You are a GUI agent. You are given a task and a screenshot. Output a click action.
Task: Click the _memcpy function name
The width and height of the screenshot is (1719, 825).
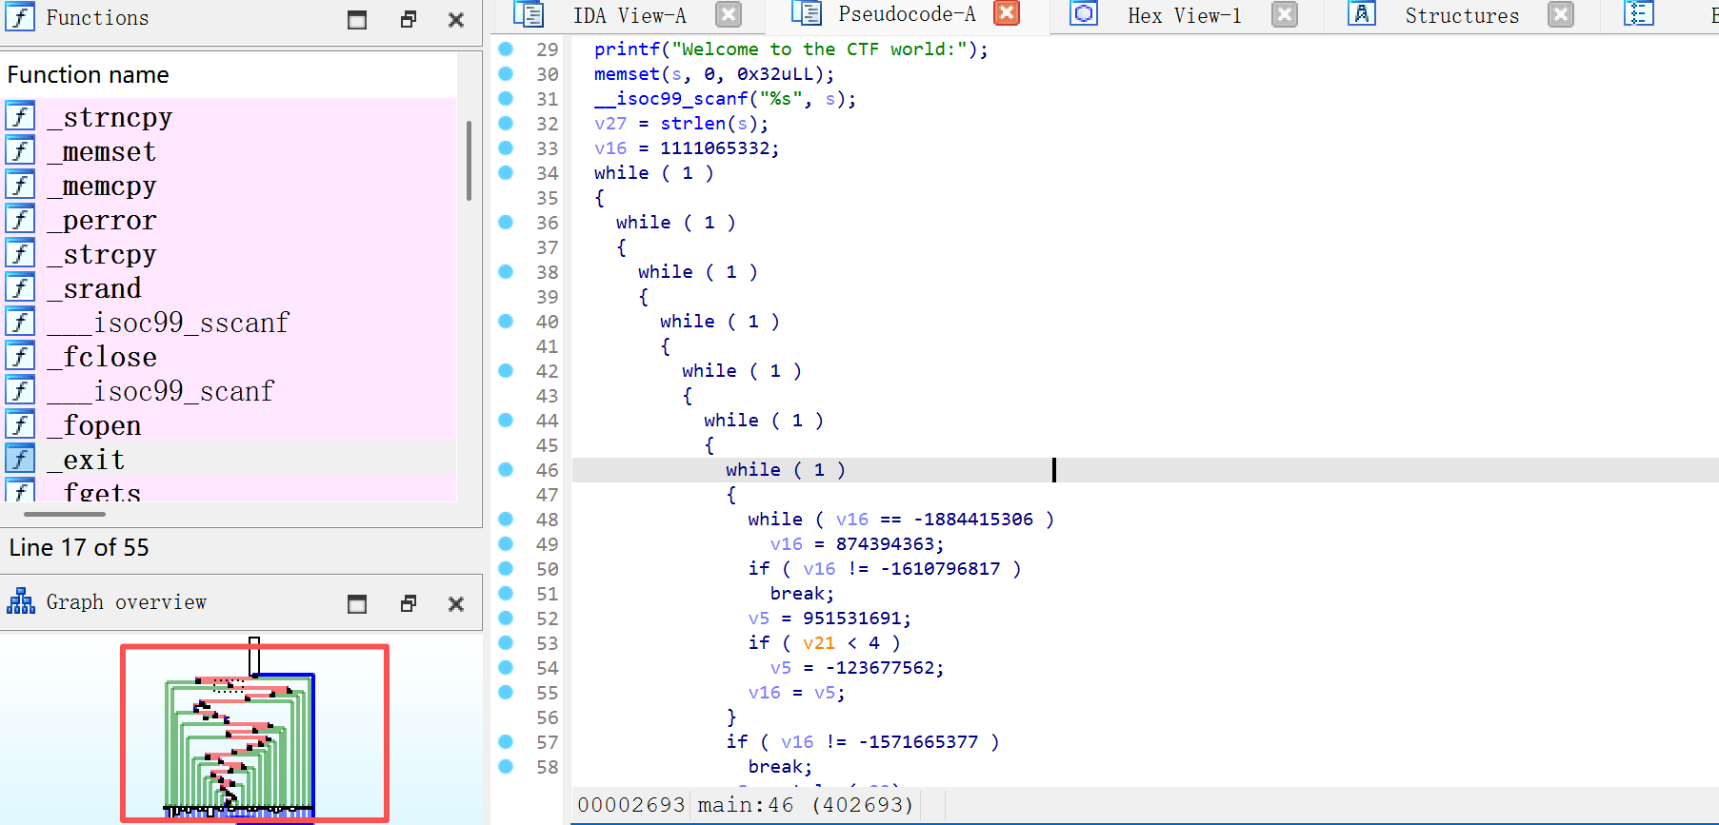pos(102,186)
